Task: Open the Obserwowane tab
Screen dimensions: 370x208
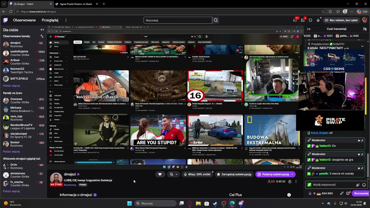Action: pyautogui.click(x=24, y=20)
